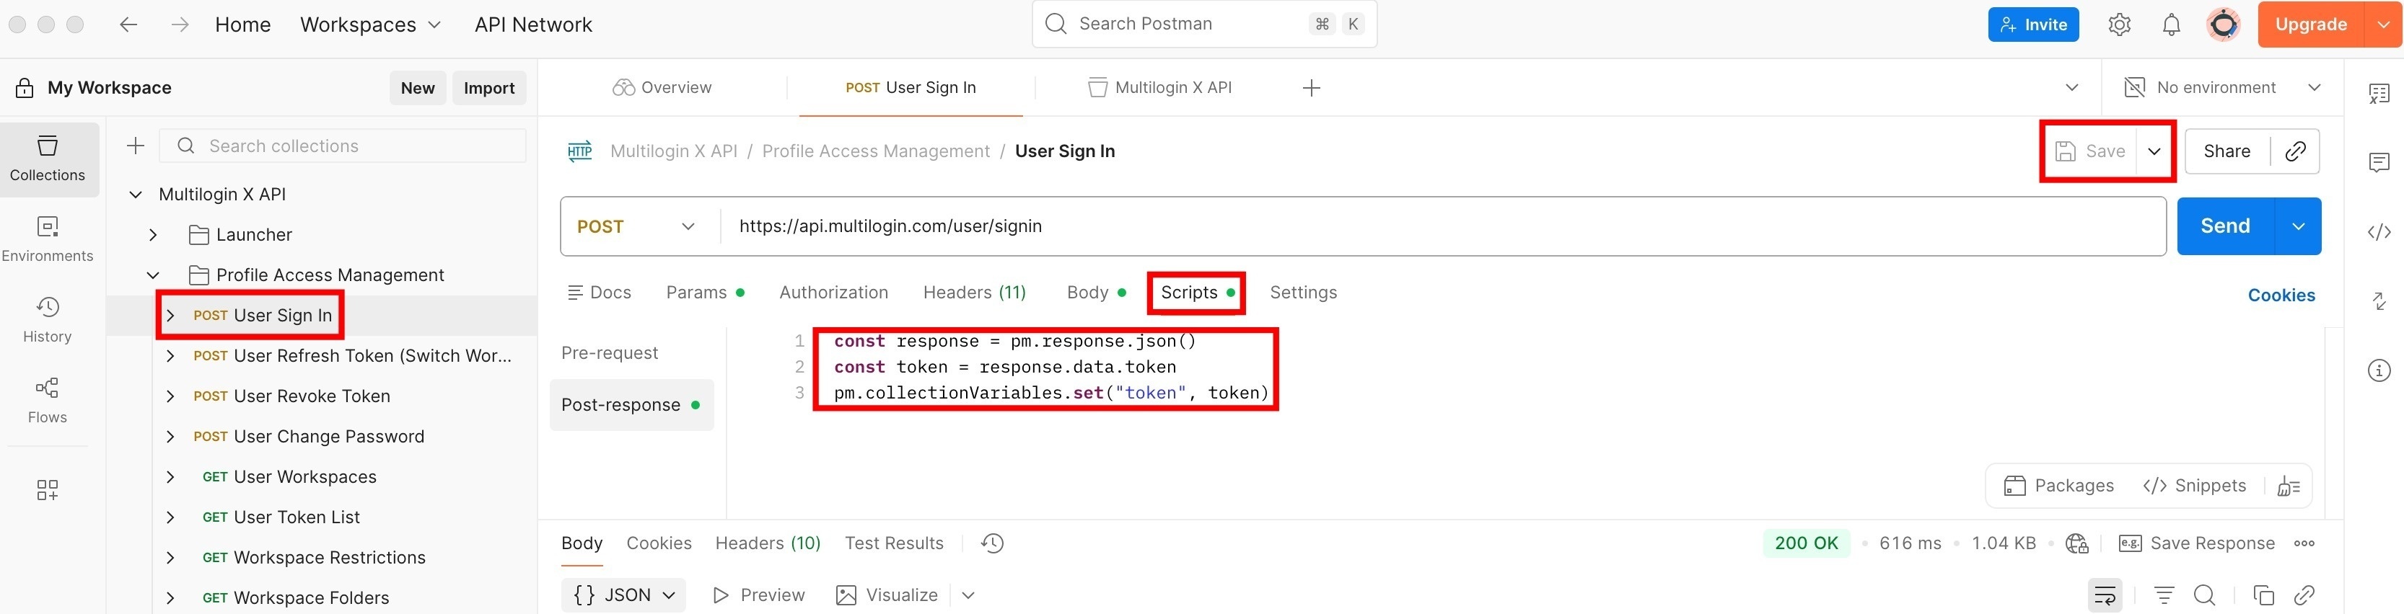Open the environment quick look icon

[x=2133, y=88]
